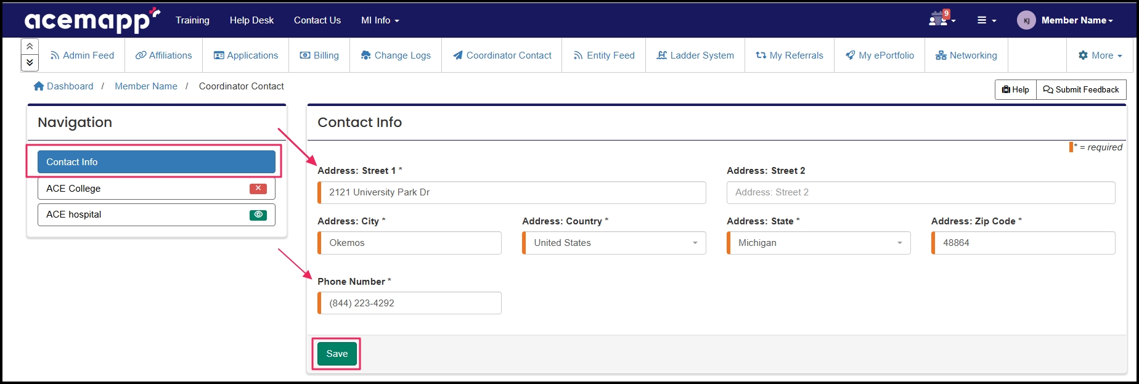Switch to the Affiliations tab

click(163, 55)
